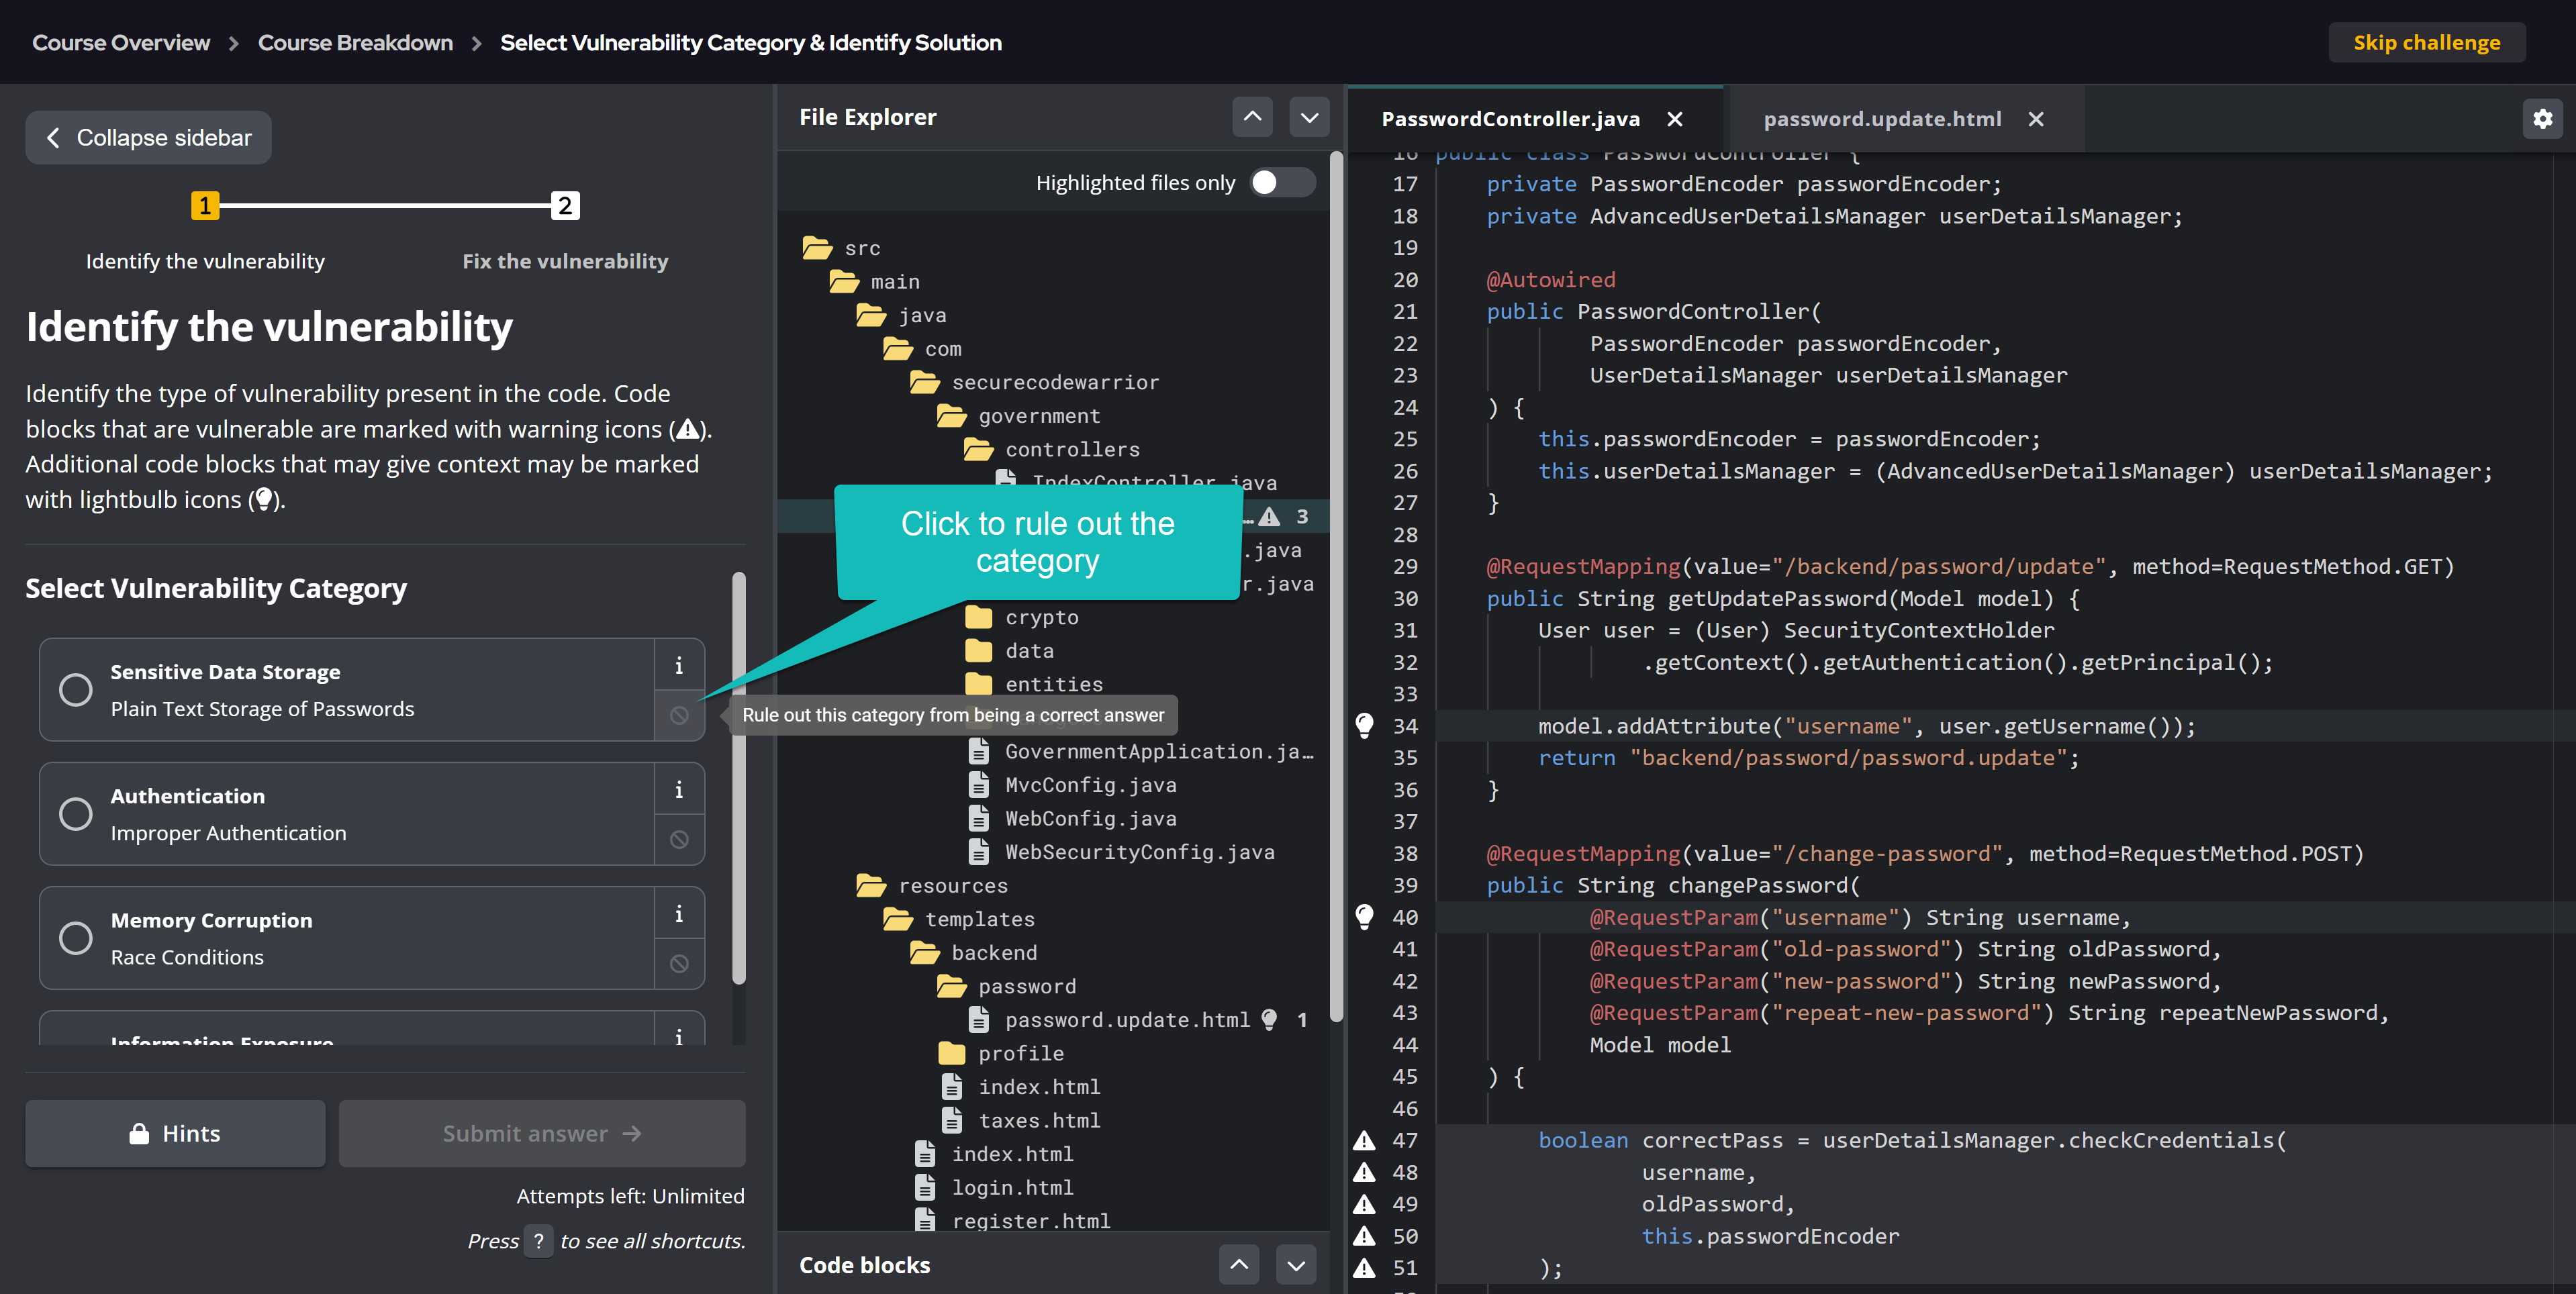This screenshot has height=1294, width=2576.
Task: Show info for Authentication category
Action: (x=679, y=789)
